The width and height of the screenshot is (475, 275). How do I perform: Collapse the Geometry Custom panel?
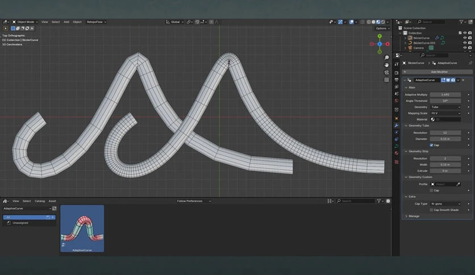click(419, 177)
